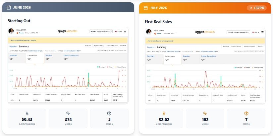Screen dimensions: 273x136
Task: Click the First Real Sales heading
Action: pos(158,22)
